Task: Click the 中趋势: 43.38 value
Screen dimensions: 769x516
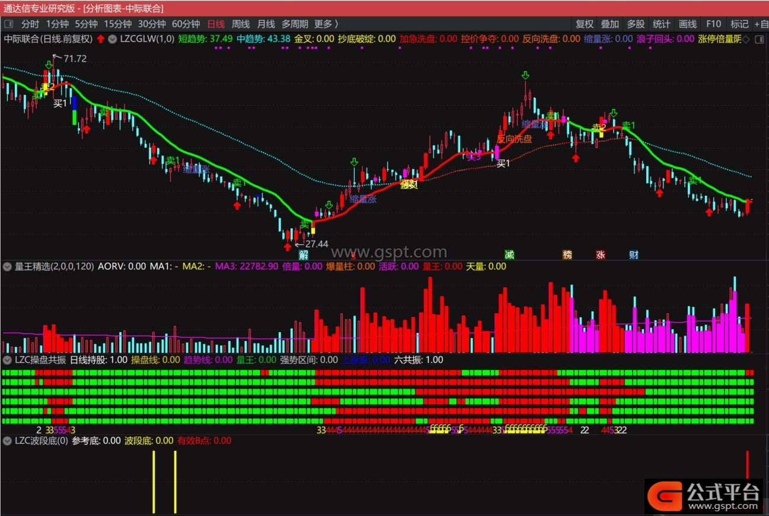Action: point(263,39)
